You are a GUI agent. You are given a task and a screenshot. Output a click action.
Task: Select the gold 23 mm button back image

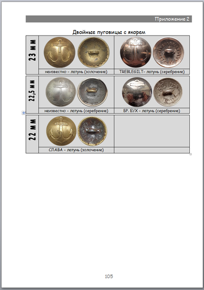click(93, 52)
